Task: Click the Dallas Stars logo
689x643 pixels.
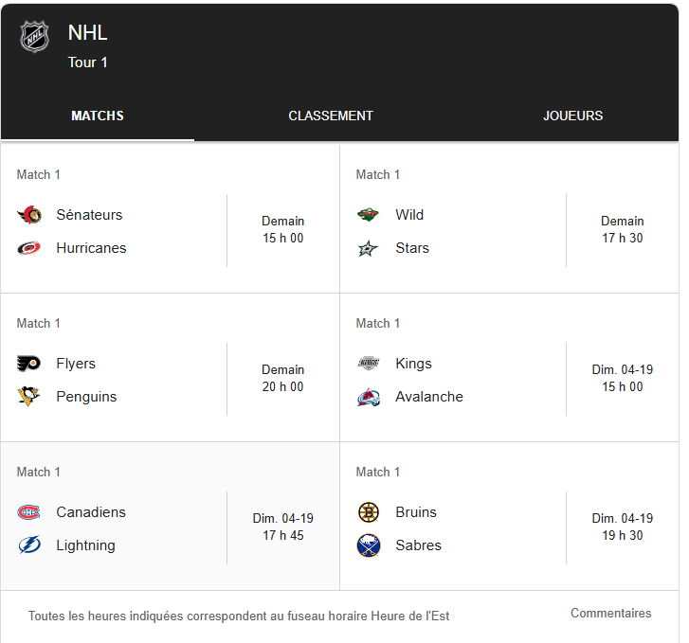Action: 369,248
